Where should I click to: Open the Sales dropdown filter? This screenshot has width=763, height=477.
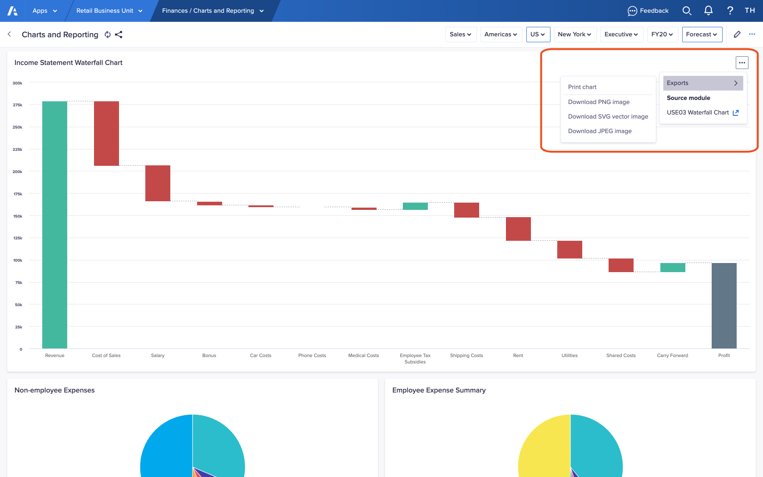tap(461, 34)
